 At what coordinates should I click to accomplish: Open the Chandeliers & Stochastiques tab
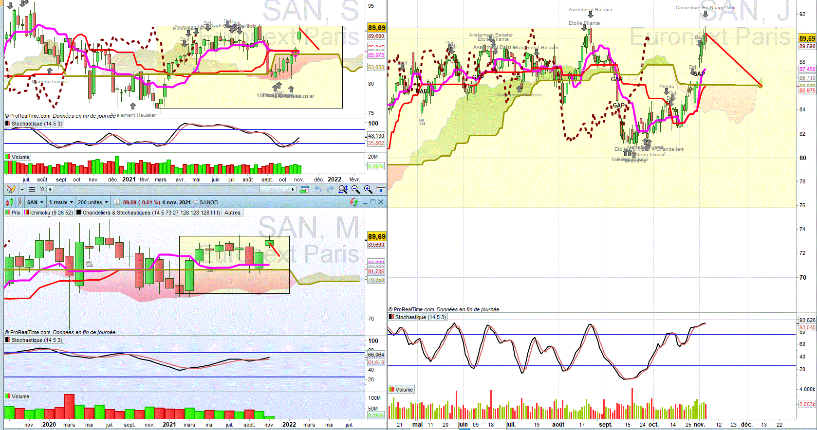click(149, 213)
